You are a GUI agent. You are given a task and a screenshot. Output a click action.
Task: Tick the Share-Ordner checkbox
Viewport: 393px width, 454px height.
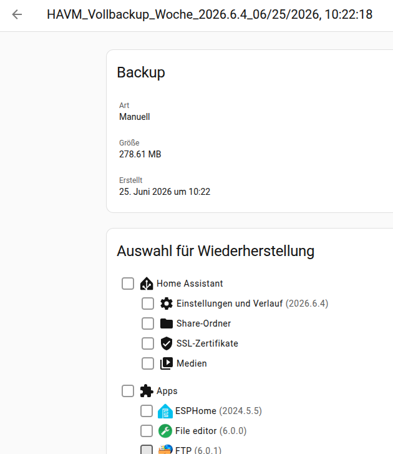[148, 323]
